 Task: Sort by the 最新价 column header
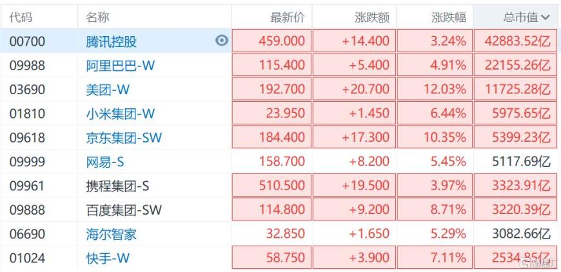pyautogui.click(x=288, y=18)
